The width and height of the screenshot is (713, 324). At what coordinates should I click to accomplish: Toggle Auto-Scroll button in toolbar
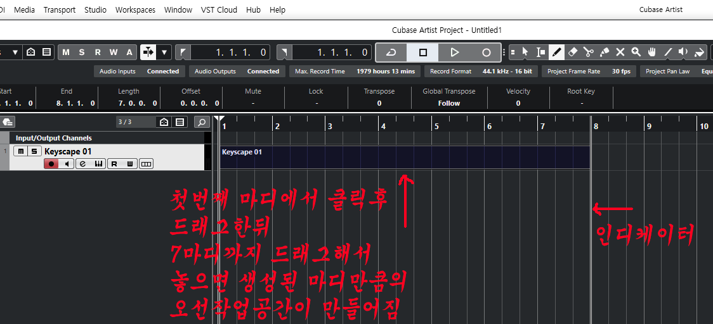(x=148, y=52)
